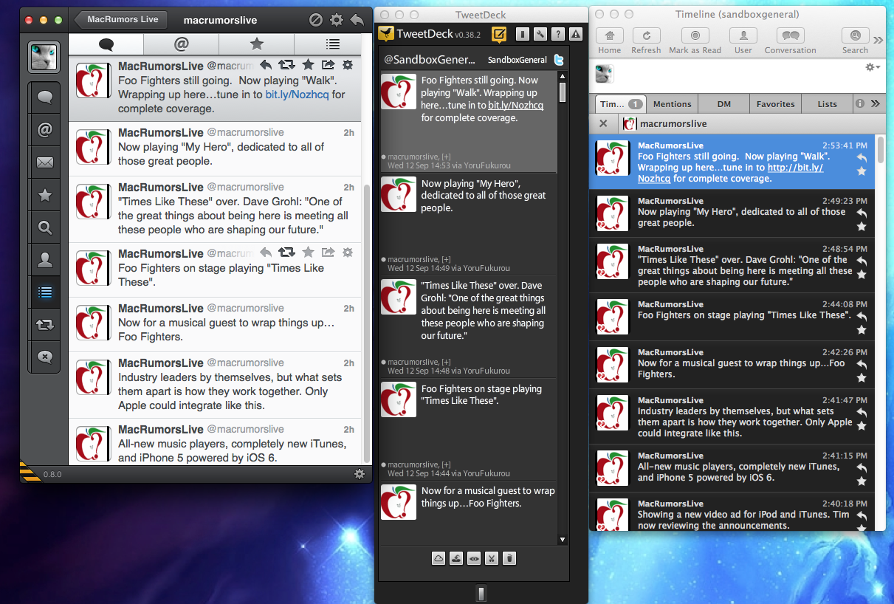The height and width of the screenshot is (604, 894).
Task: Click TweetDeck column scrollbar thumb
Action: point(563,92)
